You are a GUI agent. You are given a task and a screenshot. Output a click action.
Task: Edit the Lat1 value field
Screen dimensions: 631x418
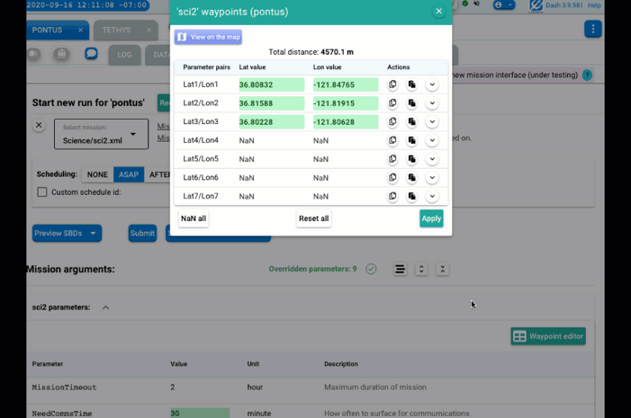(271, 84)
